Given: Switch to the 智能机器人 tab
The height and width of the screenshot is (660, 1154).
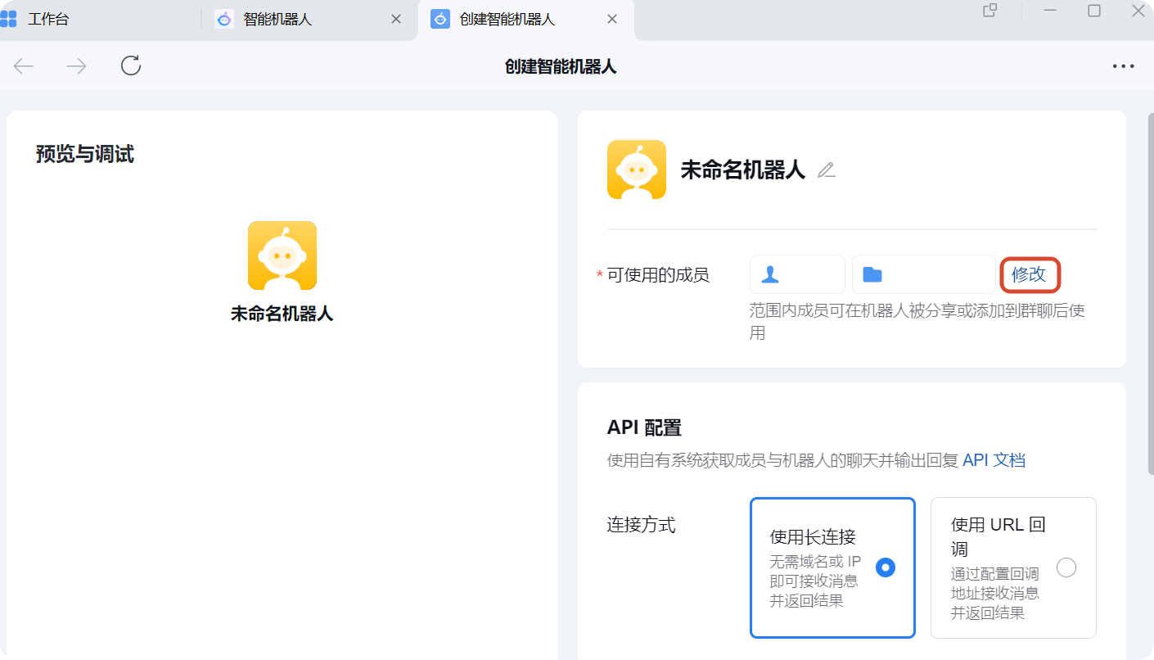Looking at the screenshot, I should click(x=277, y=19).
